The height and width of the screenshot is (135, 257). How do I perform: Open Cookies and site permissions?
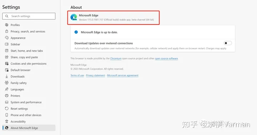pos(29,63)
